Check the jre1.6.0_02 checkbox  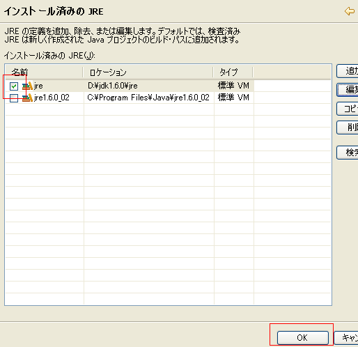coord(14,98)
